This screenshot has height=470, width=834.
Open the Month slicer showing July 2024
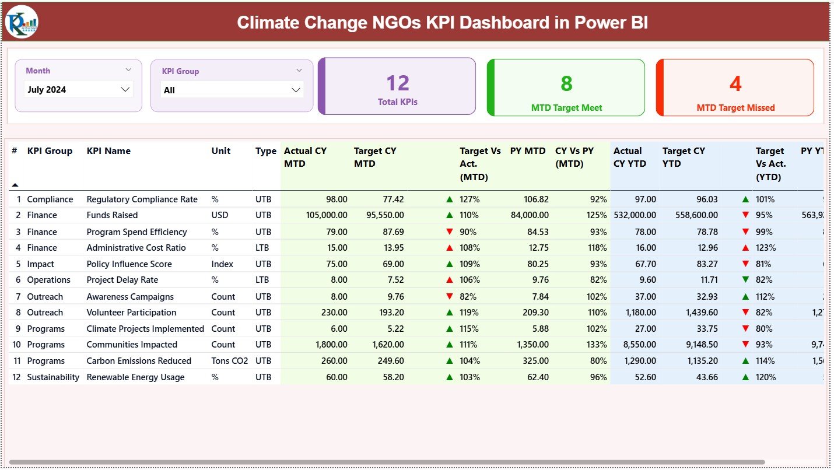(x=79, y=89)
